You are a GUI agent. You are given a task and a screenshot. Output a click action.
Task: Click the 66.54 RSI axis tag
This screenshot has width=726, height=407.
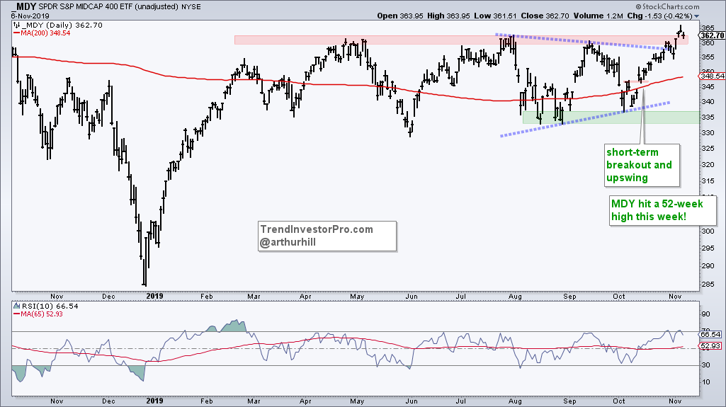710,334
